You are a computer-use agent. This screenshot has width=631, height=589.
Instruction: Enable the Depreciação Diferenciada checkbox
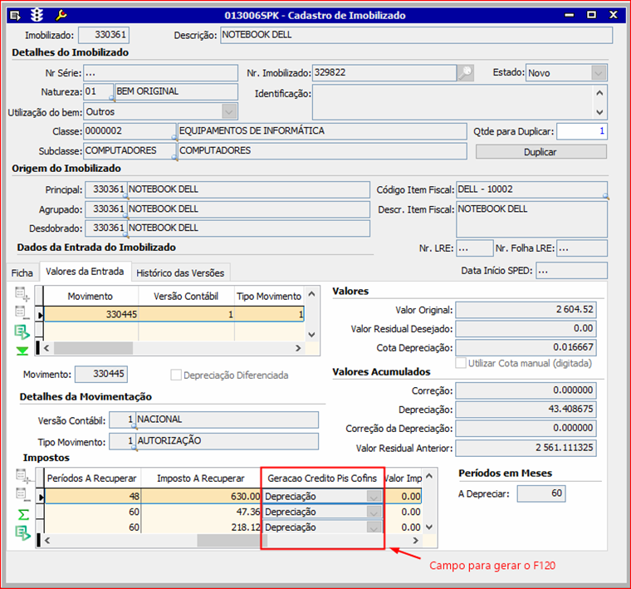click(x=176, y=375)
